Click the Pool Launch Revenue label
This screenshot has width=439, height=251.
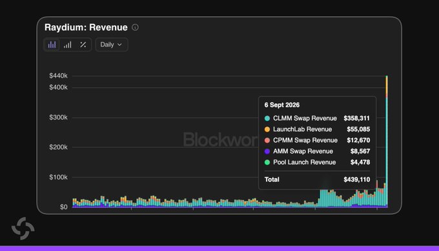coord(304,163)
